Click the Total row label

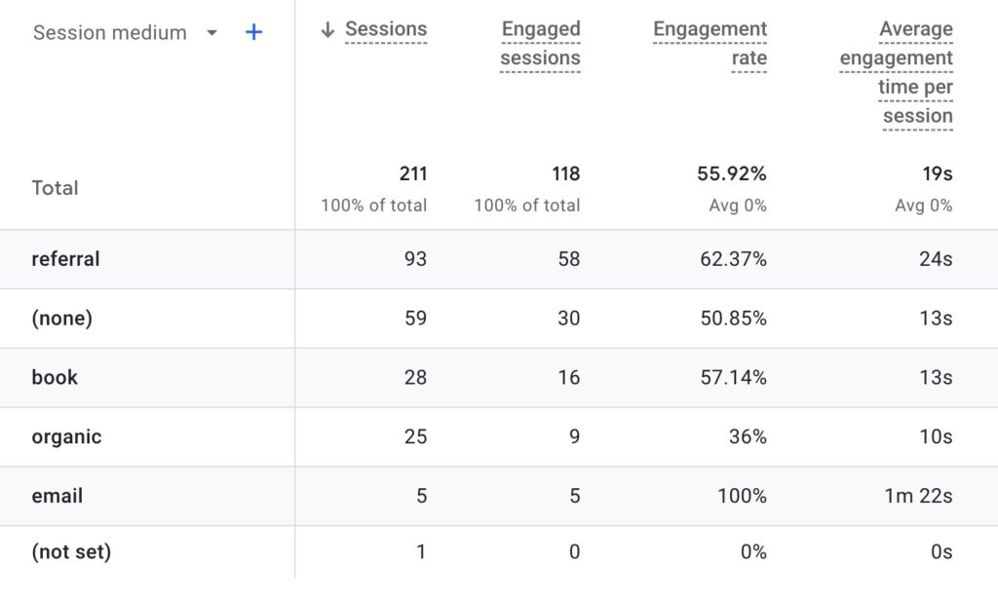coord(55,187)
